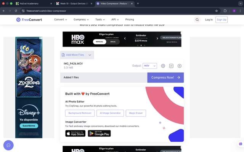Open the Chrome profile avatar

point(234,11)
